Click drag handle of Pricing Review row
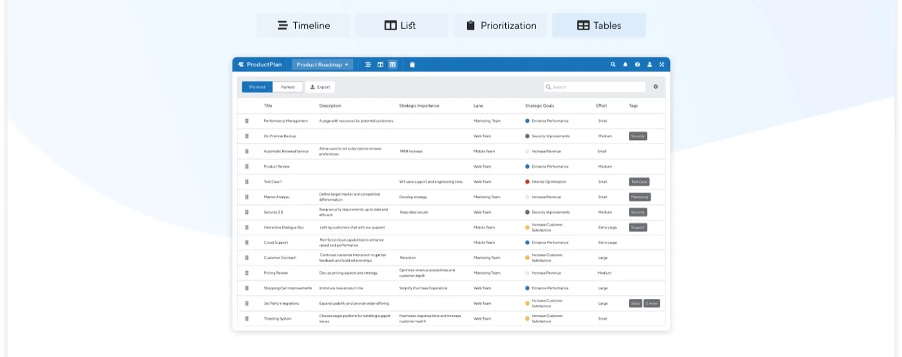 247,273
